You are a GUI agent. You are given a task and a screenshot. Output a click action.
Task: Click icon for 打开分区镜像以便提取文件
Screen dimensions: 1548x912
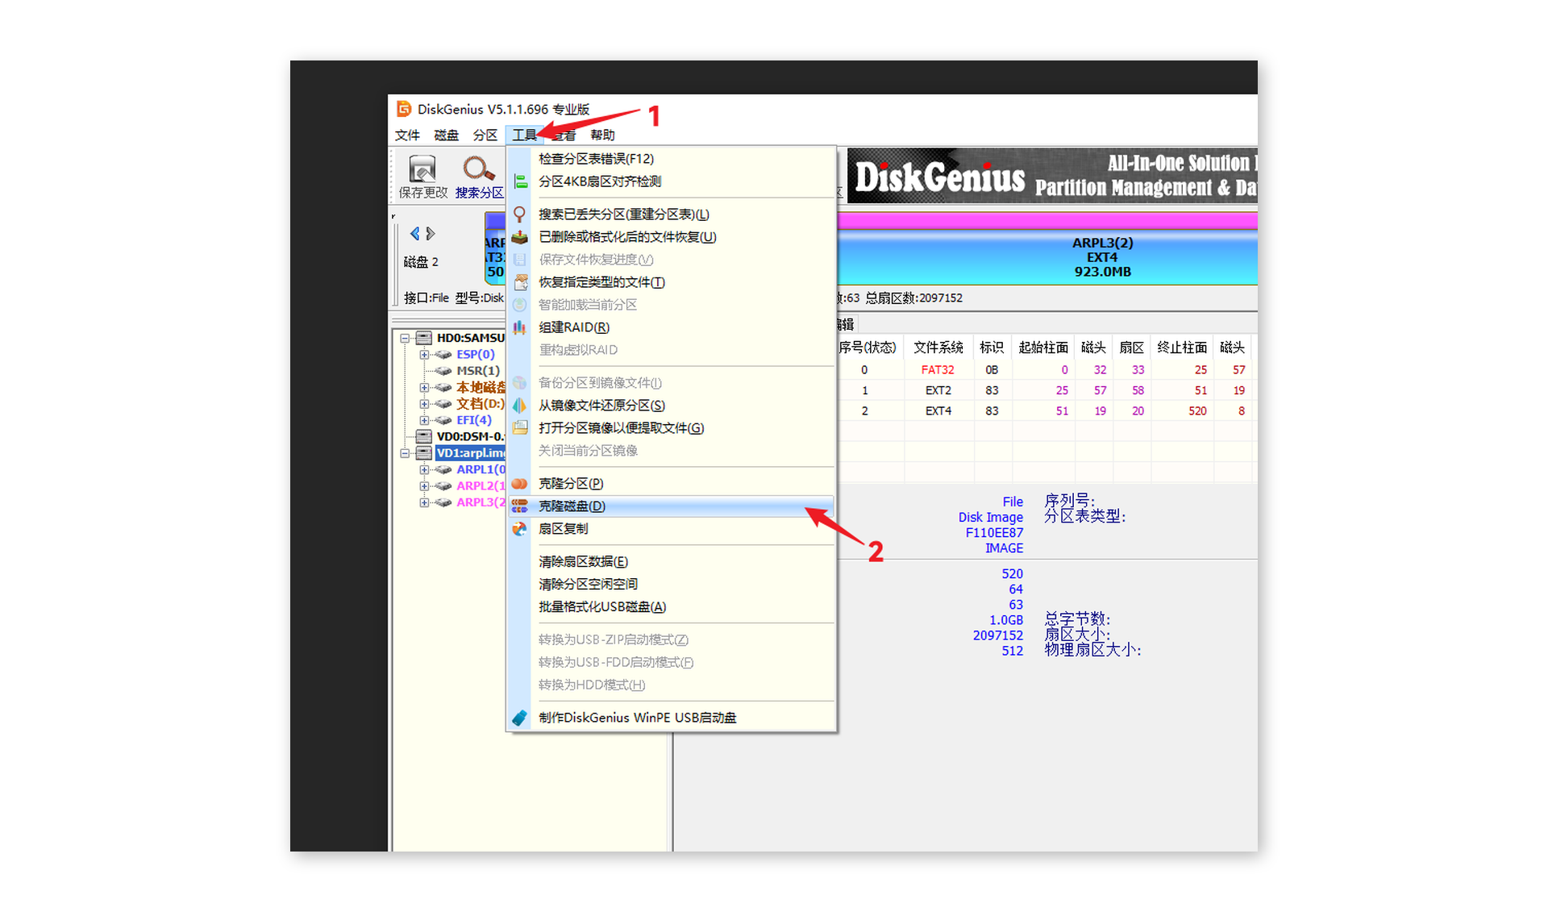[x=520, y=428]
